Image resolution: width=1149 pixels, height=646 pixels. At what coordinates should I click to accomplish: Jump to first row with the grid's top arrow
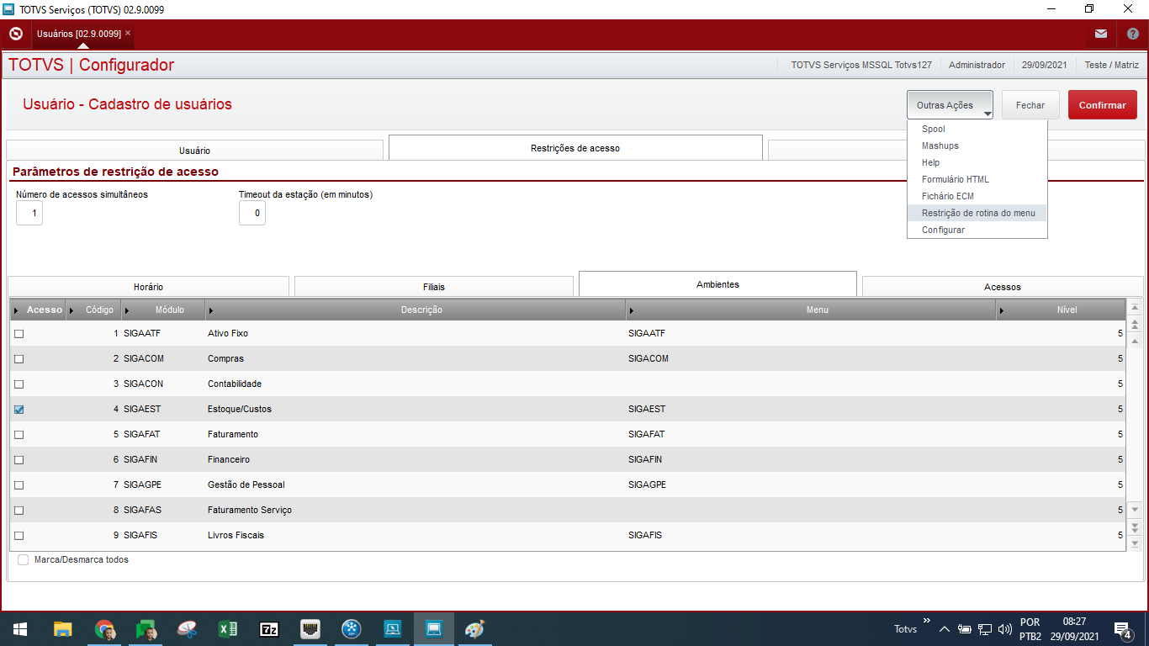[x=1135, y=308]
